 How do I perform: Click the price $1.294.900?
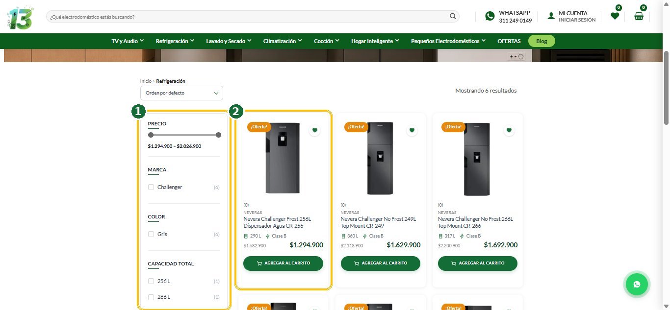pos(306,245)
